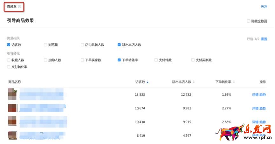Click the help icon next to 直通车
Screen dimensions: 275x144
19,7
